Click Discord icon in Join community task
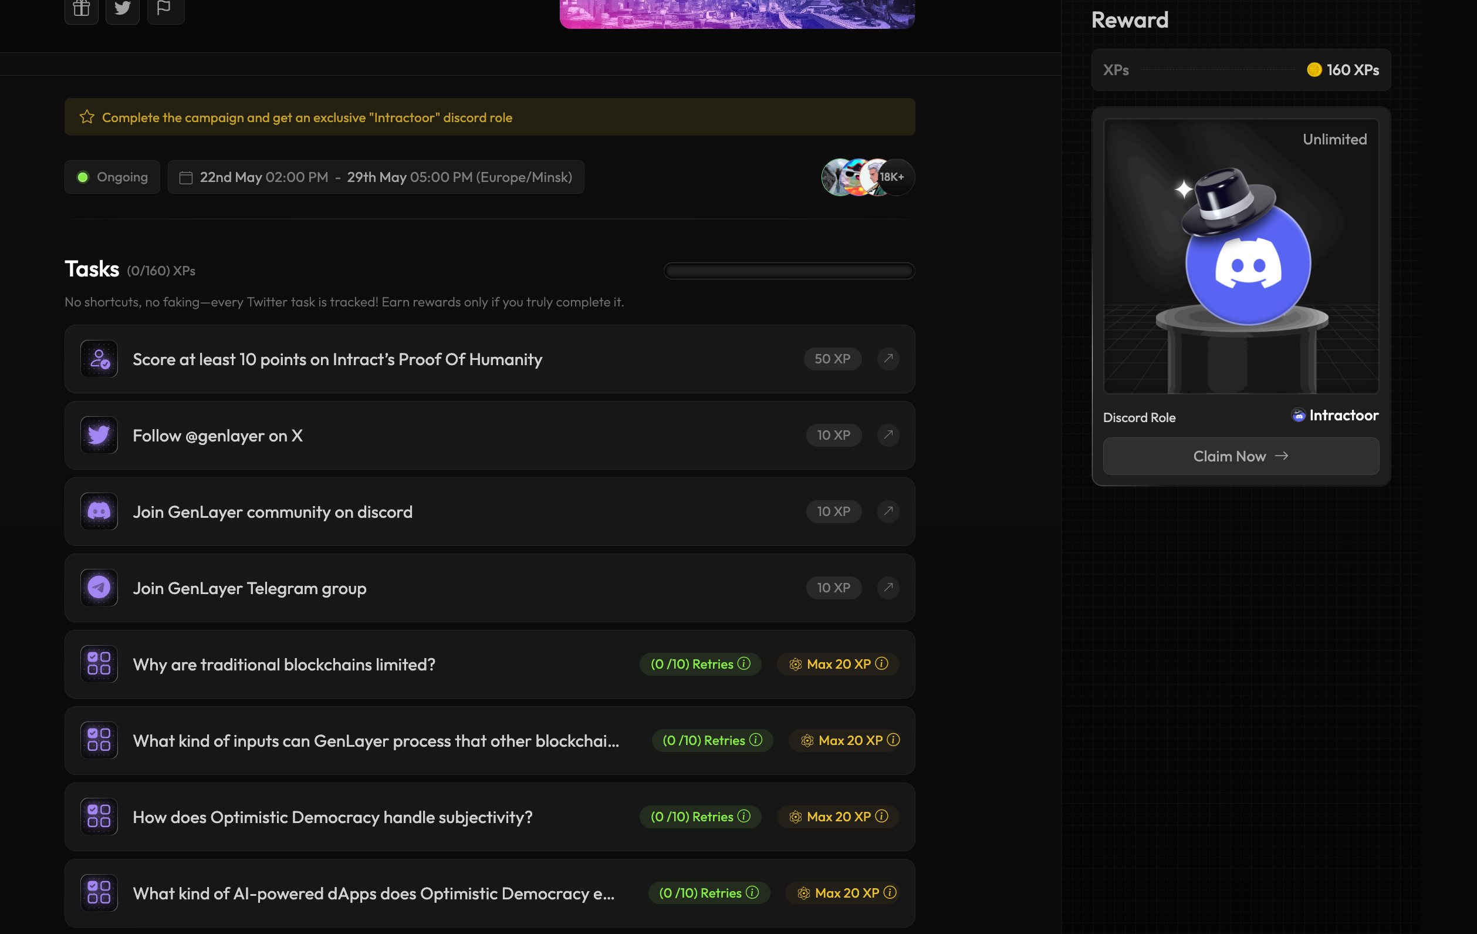The height and width of the screenshot is (934, 1477). point(99,511)
